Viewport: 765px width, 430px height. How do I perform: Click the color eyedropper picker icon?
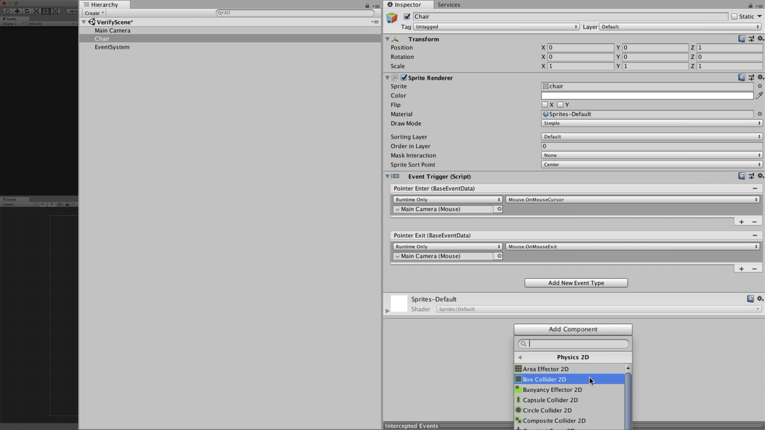point(760,96)
